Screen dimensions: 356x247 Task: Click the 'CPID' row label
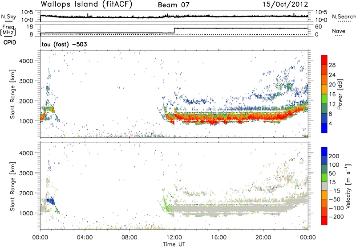[x=10, y=42]
